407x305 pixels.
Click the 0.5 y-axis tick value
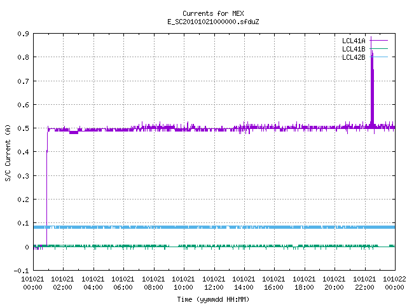tap(23, 128)
